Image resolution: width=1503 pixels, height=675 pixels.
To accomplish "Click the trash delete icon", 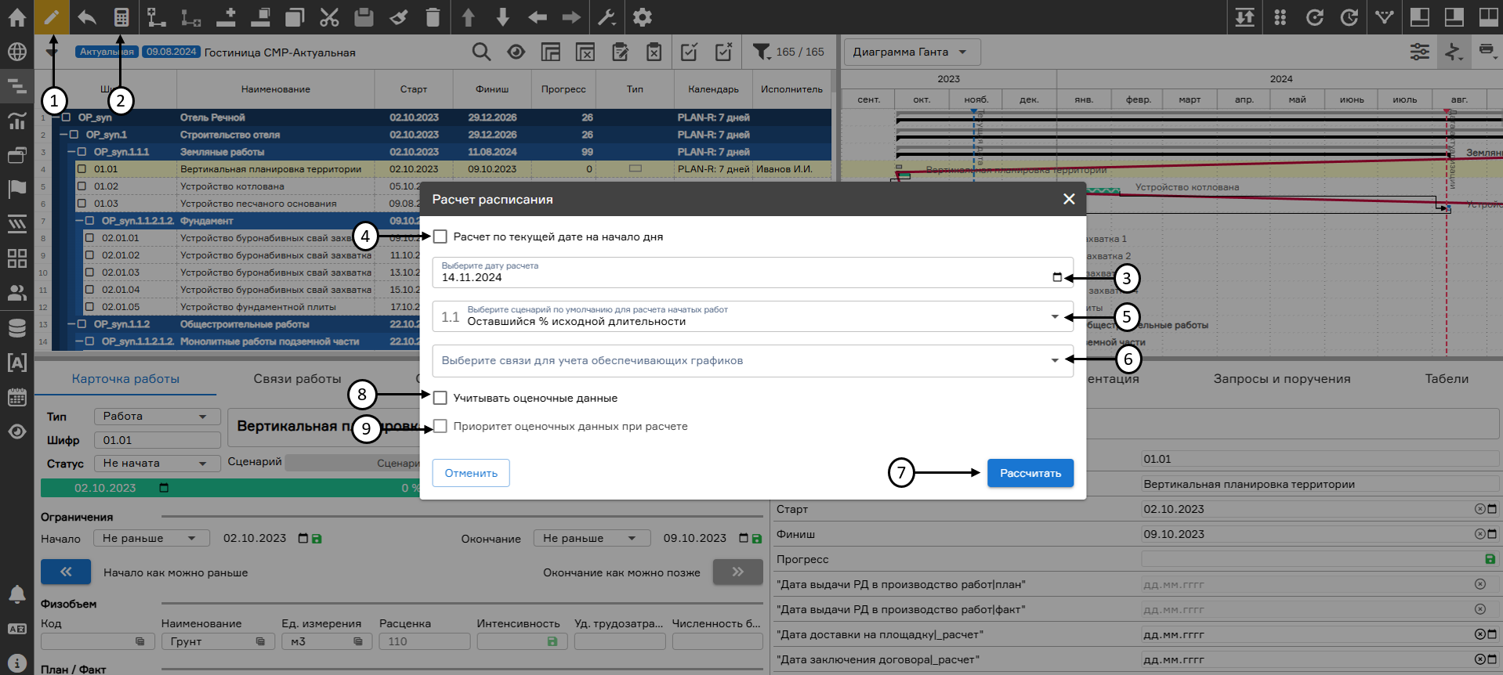I will (x=433, y=17).
